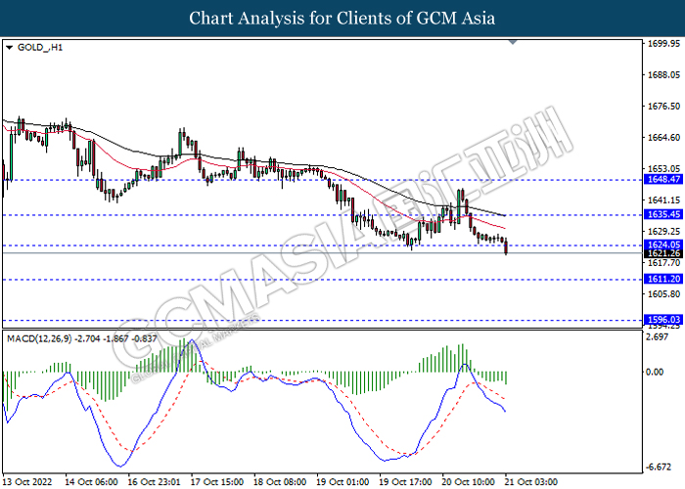The height and width of the screenshot is (489, 685).
Task: Click the MACD scale value 2.697
Action: point(657,337)
